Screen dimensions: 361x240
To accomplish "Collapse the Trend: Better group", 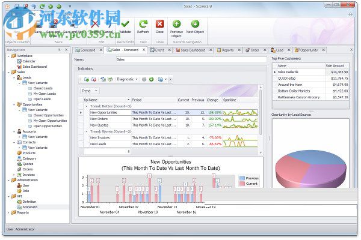I will 87,106.
